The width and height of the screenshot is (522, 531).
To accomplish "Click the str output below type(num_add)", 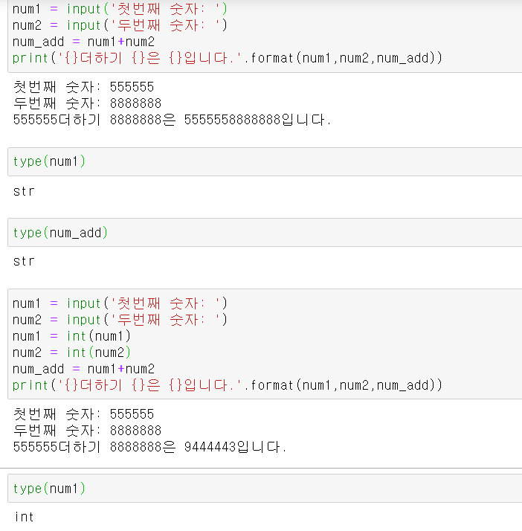I will [24, 261].
